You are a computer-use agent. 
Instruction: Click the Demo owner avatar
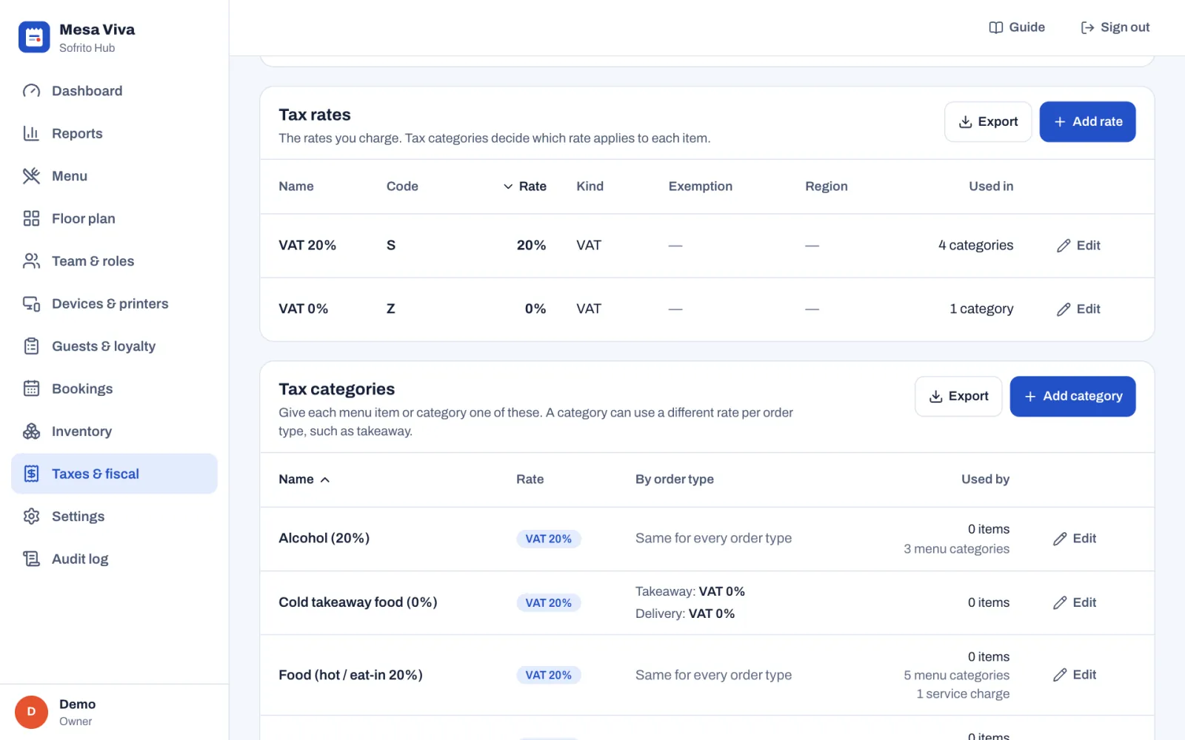[x=31, y=712]
